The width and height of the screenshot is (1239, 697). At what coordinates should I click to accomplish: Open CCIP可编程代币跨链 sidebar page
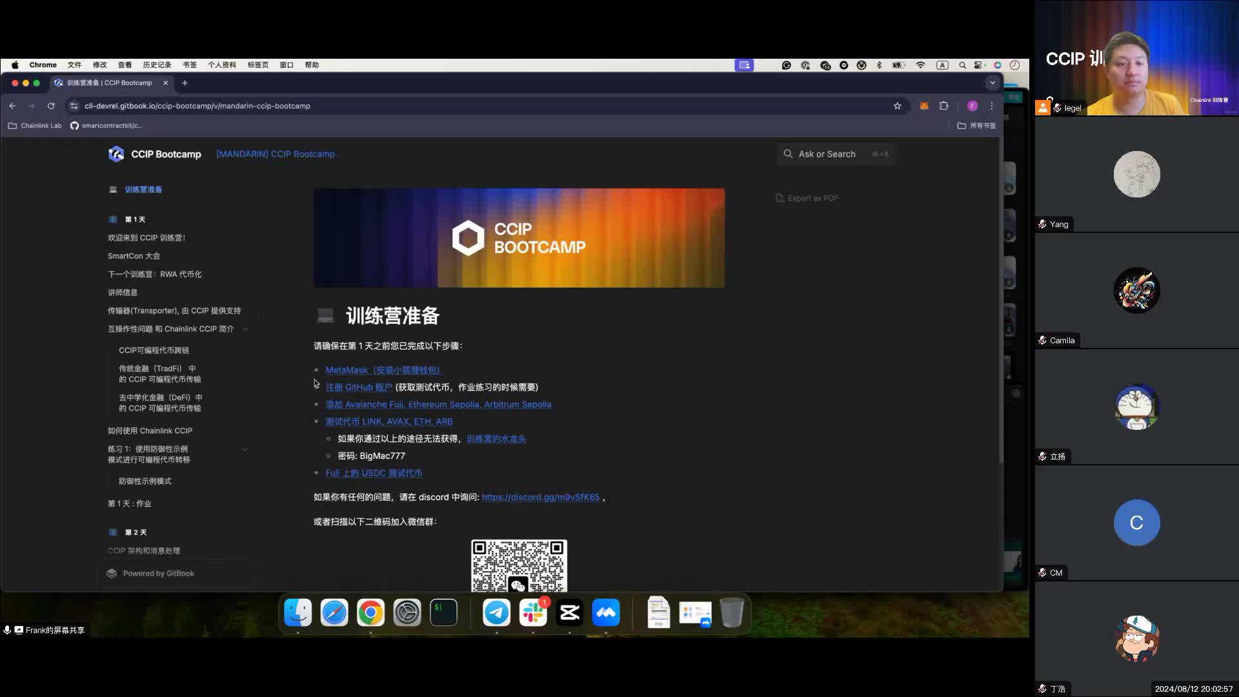pos(154,350)
